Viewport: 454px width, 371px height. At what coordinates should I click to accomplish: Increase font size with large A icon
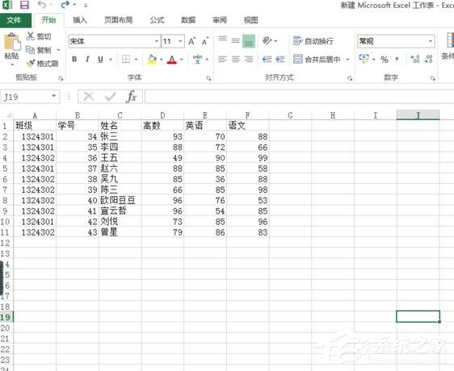(192, 41)
